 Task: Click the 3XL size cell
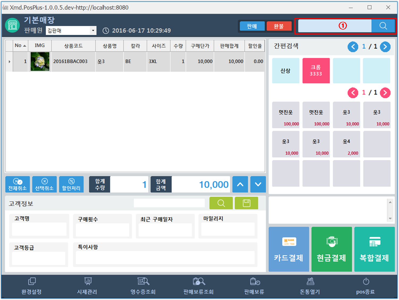point(158,61)
